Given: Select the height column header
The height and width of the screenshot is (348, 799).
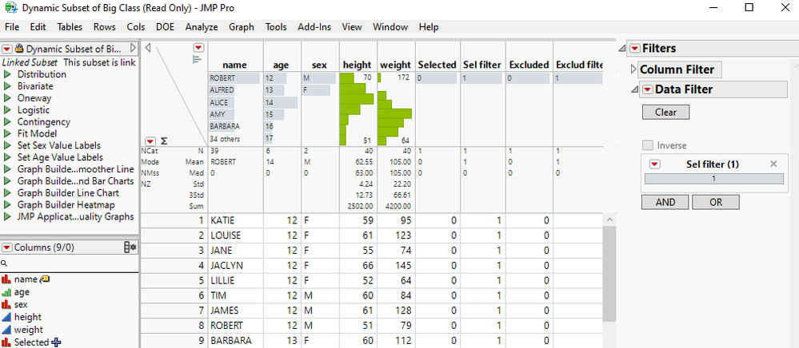Looking at the screenshot, I should [358, 65].
